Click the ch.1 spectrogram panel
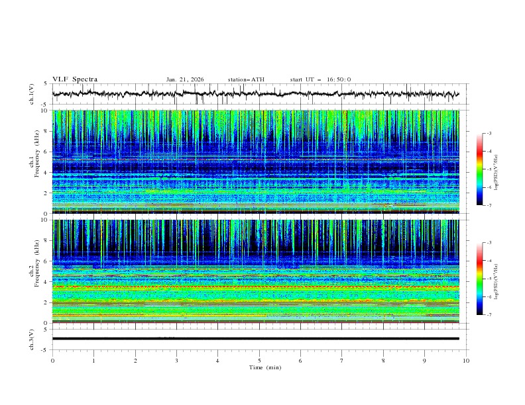Viewport: 525px width, 405px height. [255, 161]
